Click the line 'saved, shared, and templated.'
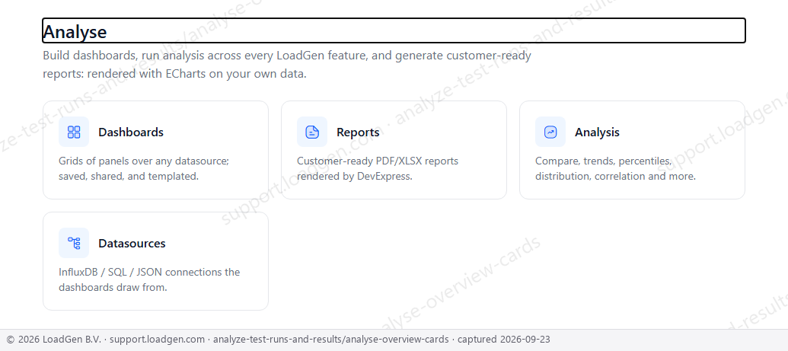The image size is (788, 351). (129, 177)
